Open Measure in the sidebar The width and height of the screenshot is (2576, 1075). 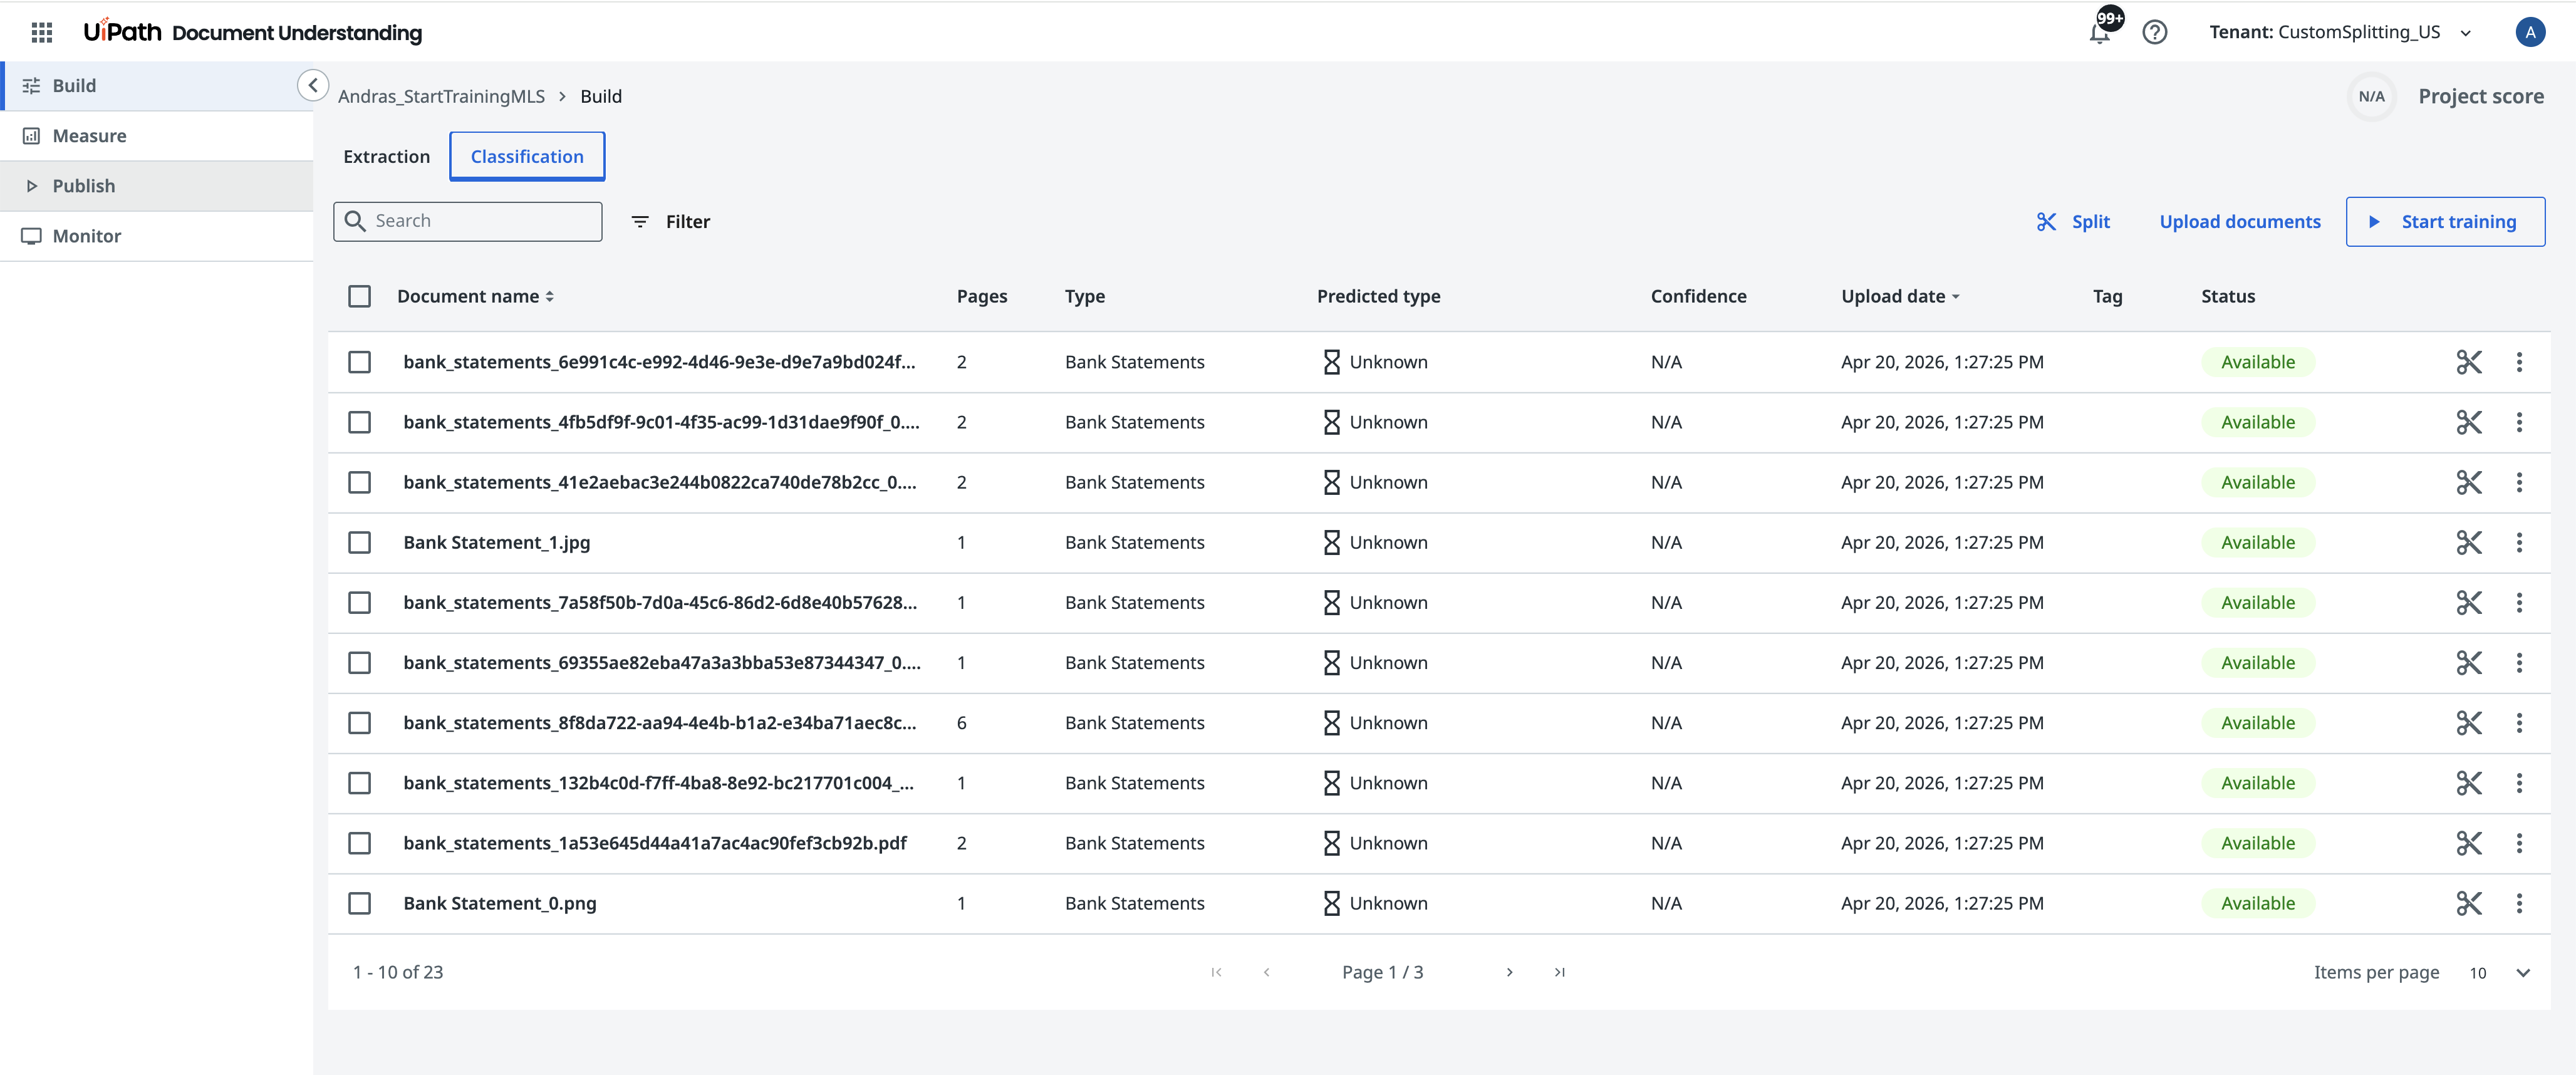[157, 136]
